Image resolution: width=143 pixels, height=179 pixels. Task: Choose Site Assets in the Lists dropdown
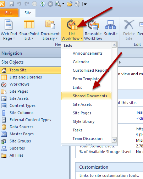tap(86, 104)
